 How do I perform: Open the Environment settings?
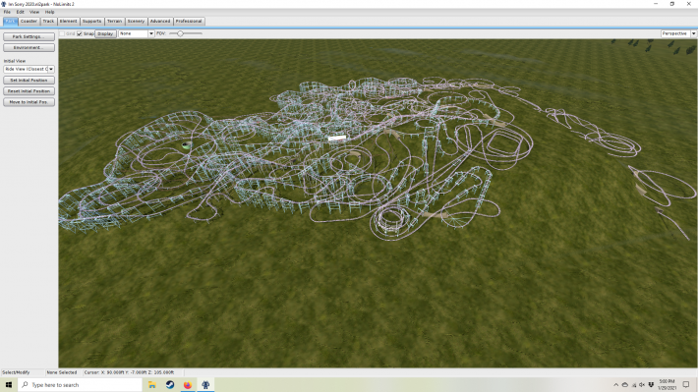(29, 47)
